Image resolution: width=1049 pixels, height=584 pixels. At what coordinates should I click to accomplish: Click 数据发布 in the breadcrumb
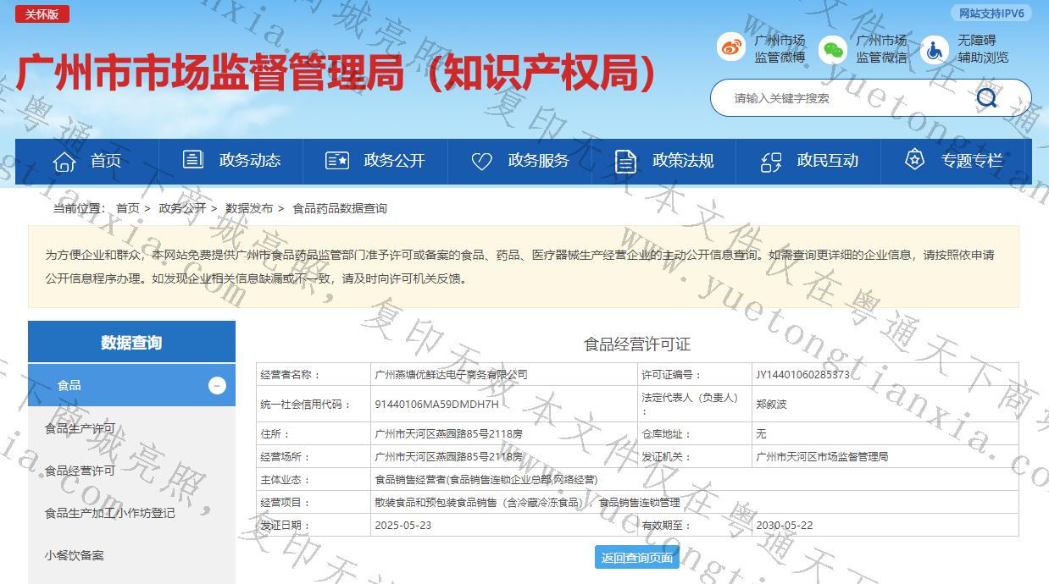249,208
